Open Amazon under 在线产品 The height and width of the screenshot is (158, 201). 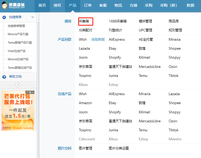tap(85, 103)
